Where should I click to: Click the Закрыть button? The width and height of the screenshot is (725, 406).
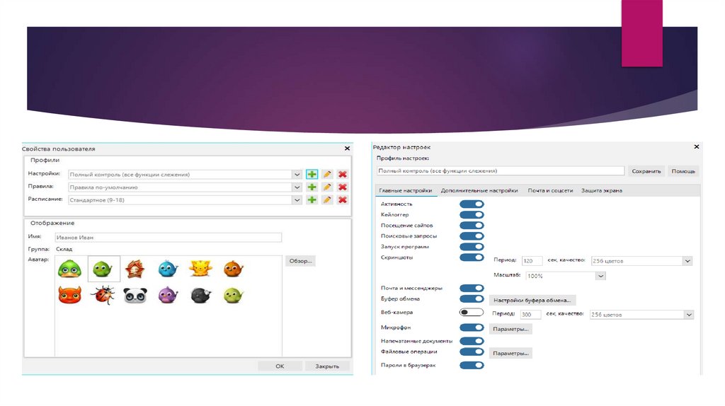pyautogui.click(x=327, y=366)
